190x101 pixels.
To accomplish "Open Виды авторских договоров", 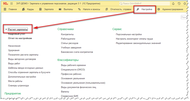I will point(22,59).
